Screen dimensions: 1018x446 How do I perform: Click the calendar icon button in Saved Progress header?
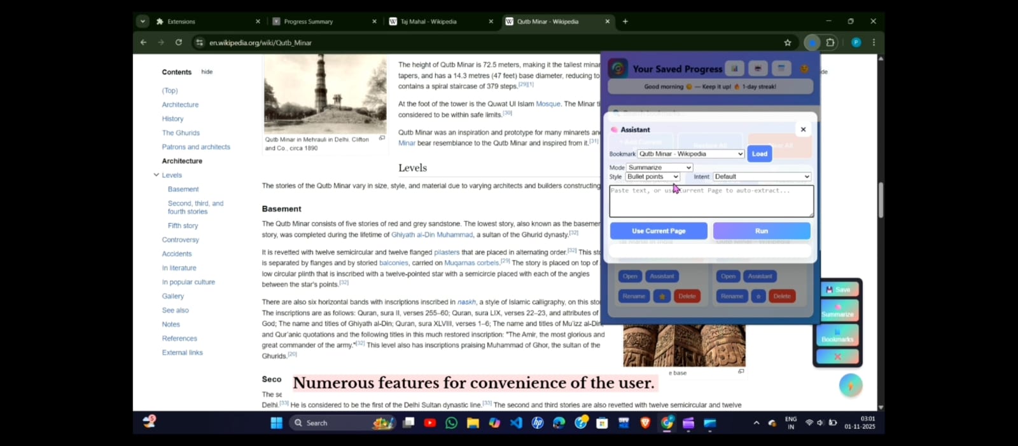781,69
